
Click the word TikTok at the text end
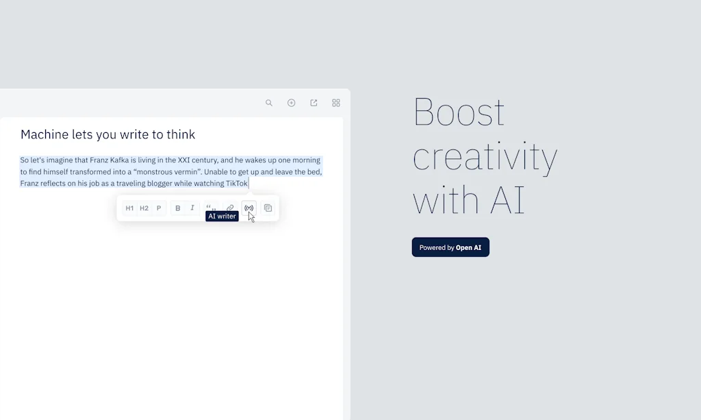click(236, 183)
